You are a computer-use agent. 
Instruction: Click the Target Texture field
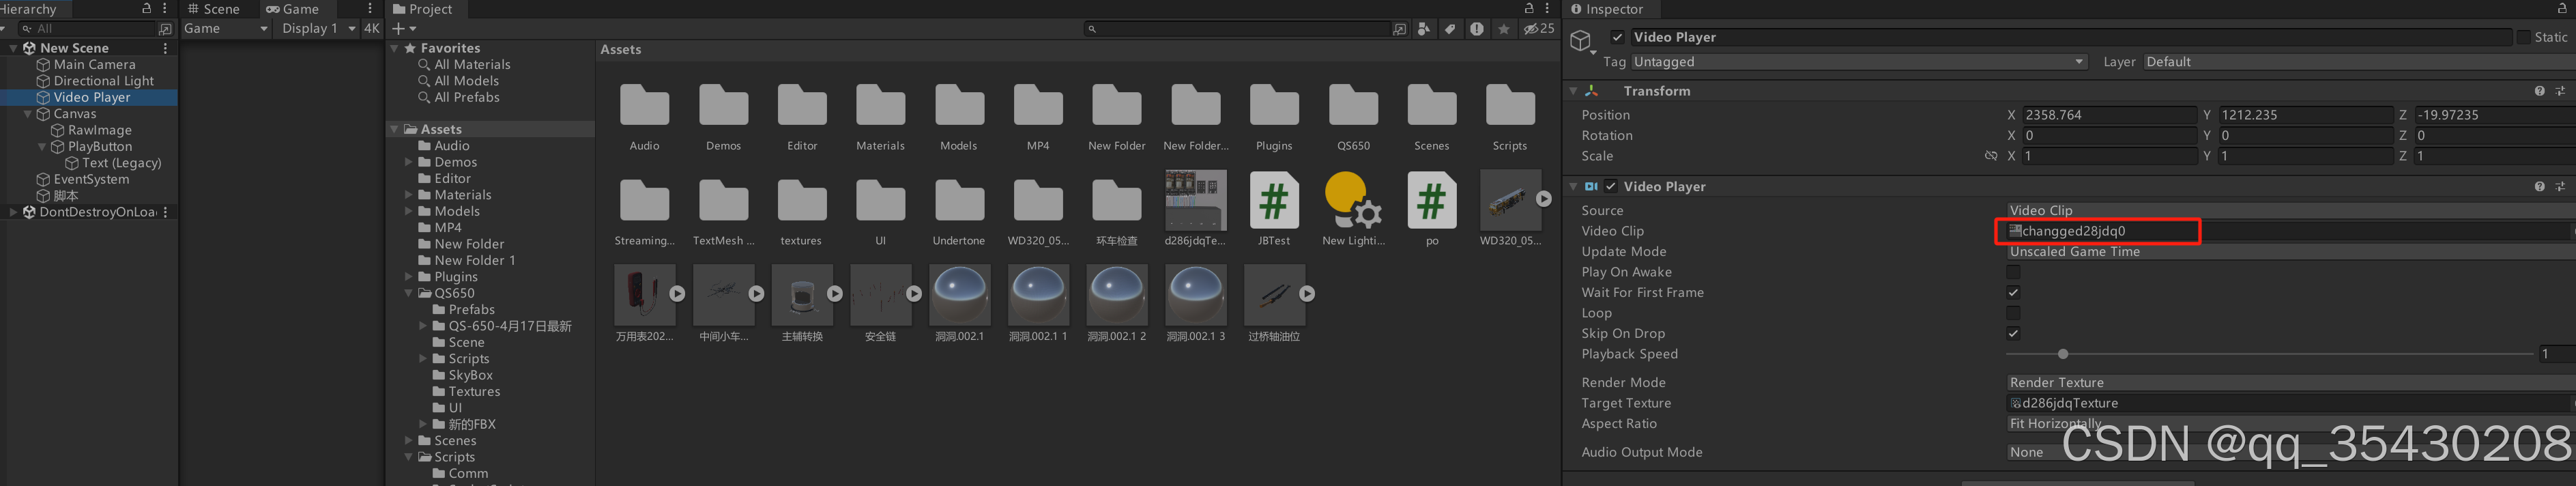2290,403
